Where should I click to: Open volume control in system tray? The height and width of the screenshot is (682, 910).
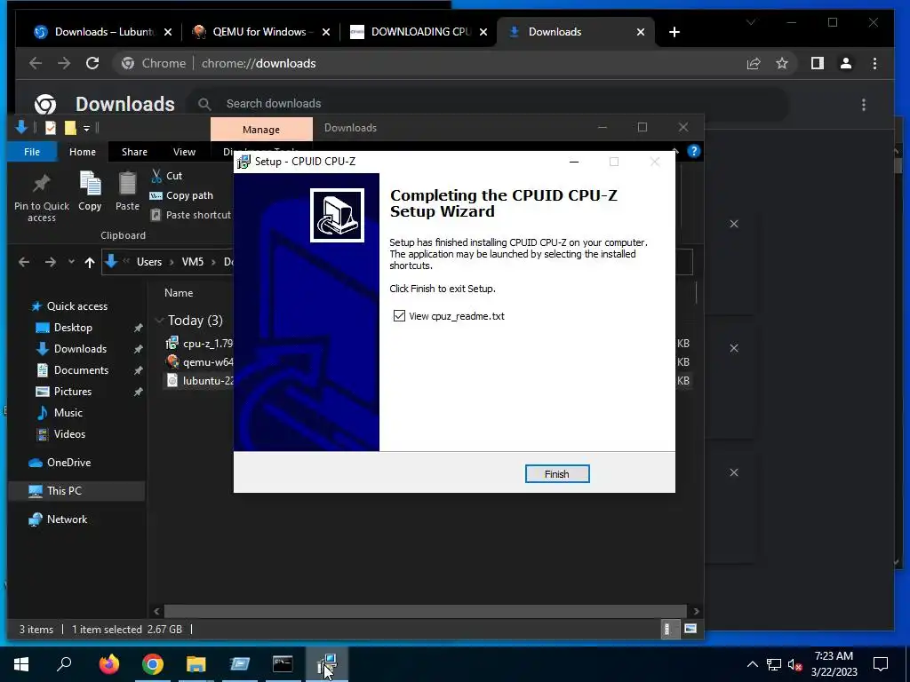(x=794, y=664)
